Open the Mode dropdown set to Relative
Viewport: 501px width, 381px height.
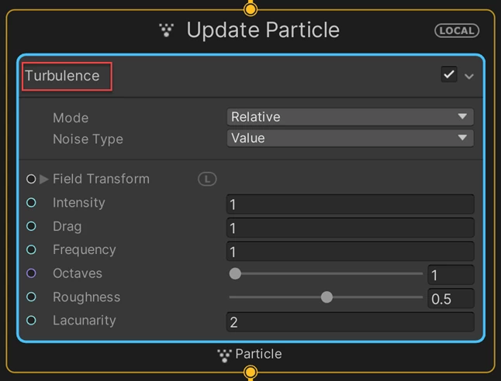pyautogui.click(x=351, y=117)
